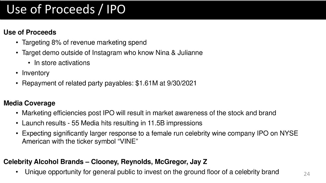This screenshot has height=183, width=326.
Task: Click the "Unique opportunity for general public" bullet
Action: coord(152,172)
